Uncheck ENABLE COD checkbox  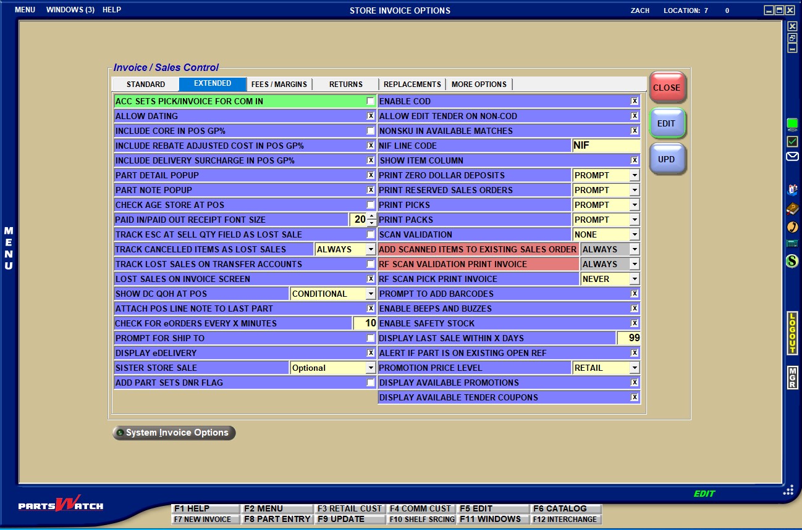(x=634, y=101)
